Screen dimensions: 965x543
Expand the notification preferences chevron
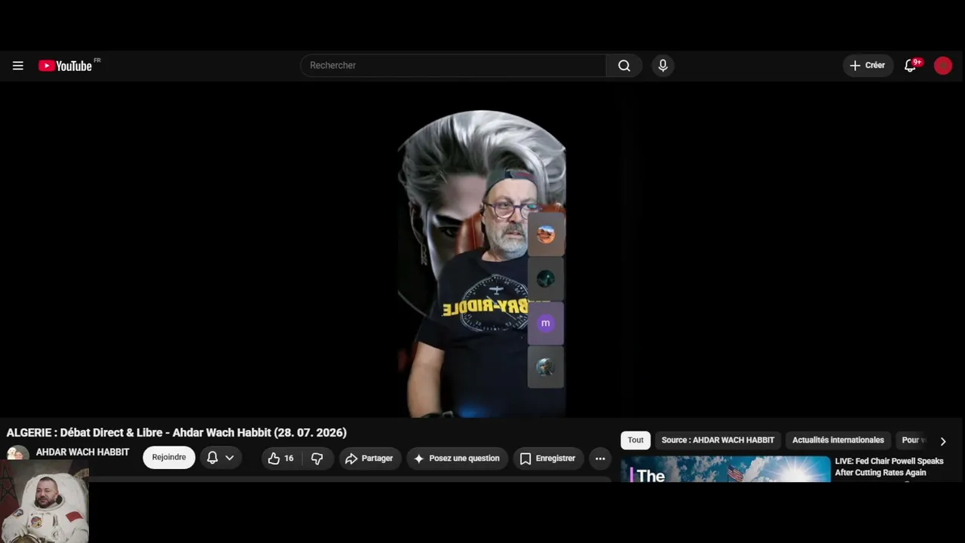[x=230, y=458]
